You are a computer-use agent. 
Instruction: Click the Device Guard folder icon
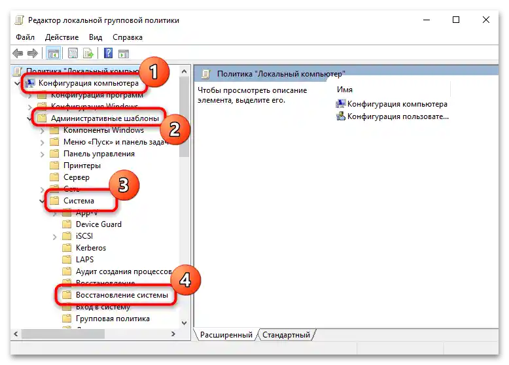point(67,224)
